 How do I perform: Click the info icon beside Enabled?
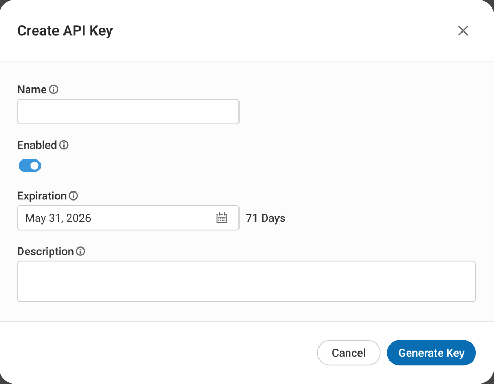[63, 145]
